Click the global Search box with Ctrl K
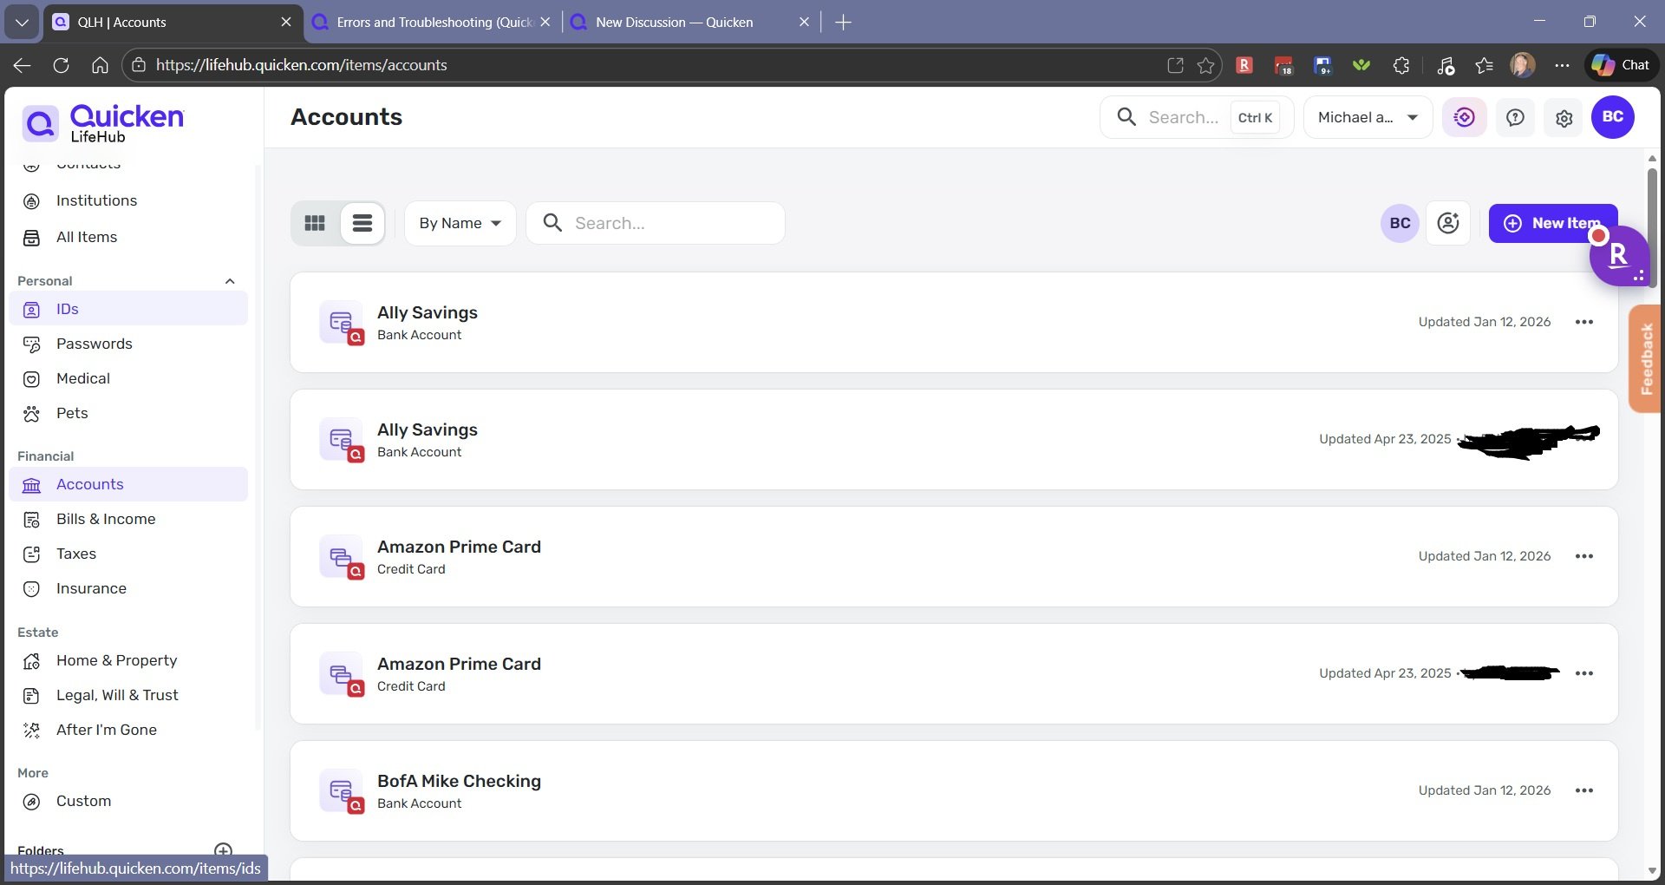This screenshot has height=885, width=1665. (1197, 117)
